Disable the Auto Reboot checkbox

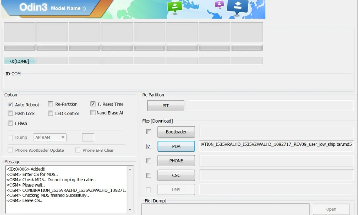[x=10, y=104]
